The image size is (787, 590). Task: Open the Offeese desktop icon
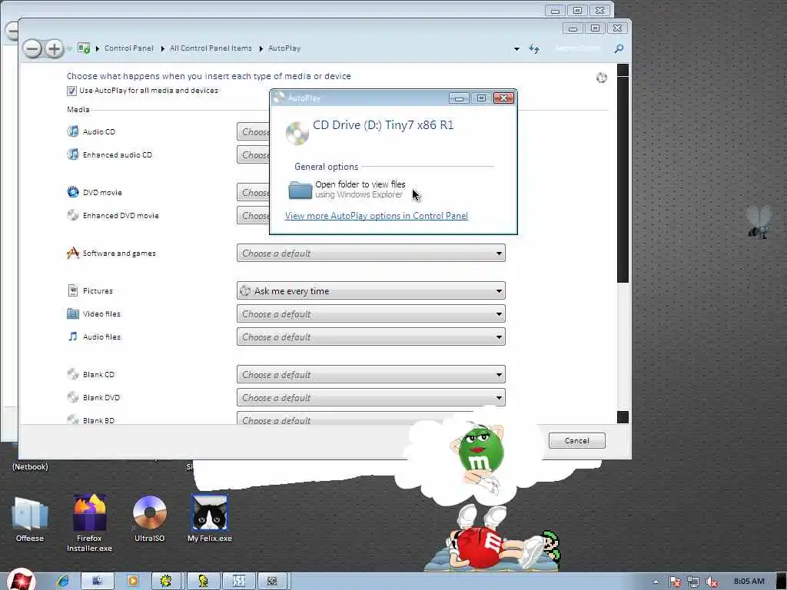[30, 520]
